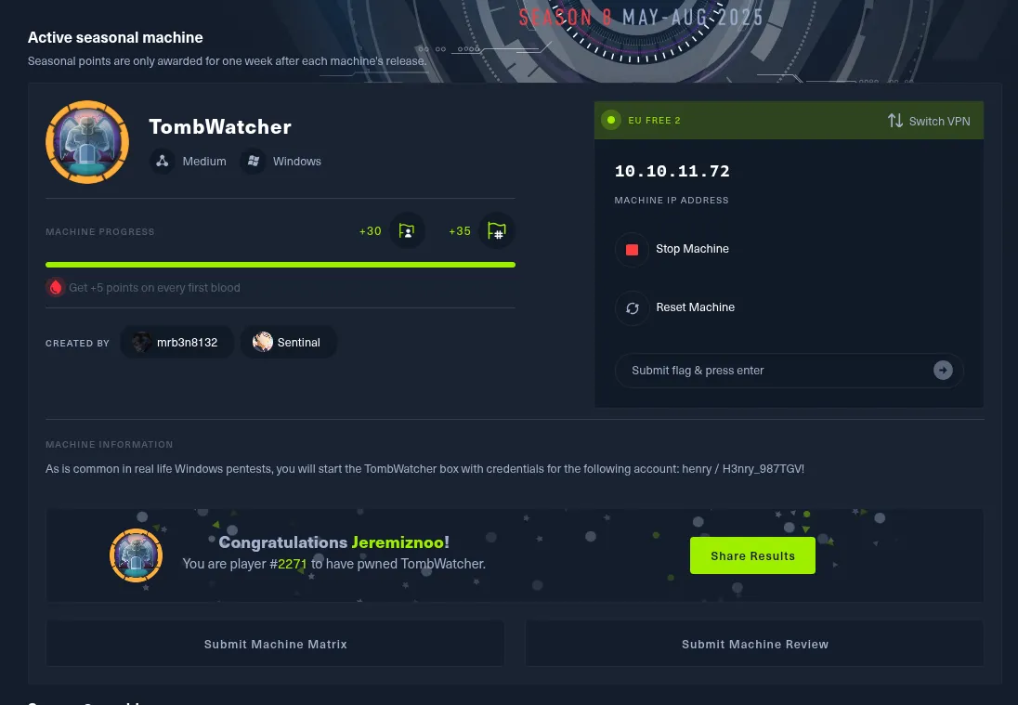
Task: Open creator Sentinal's profile
Action: [x=288, y=342]
